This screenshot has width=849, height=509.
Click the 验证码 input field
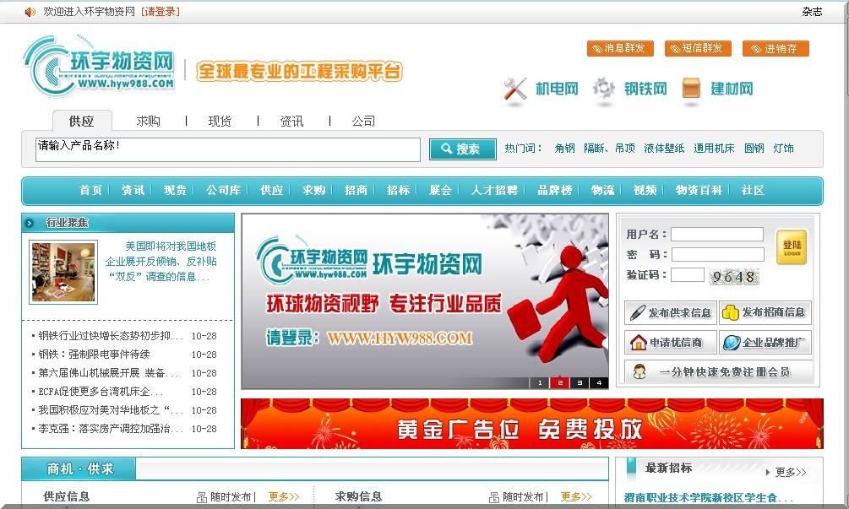pos(688,275)
